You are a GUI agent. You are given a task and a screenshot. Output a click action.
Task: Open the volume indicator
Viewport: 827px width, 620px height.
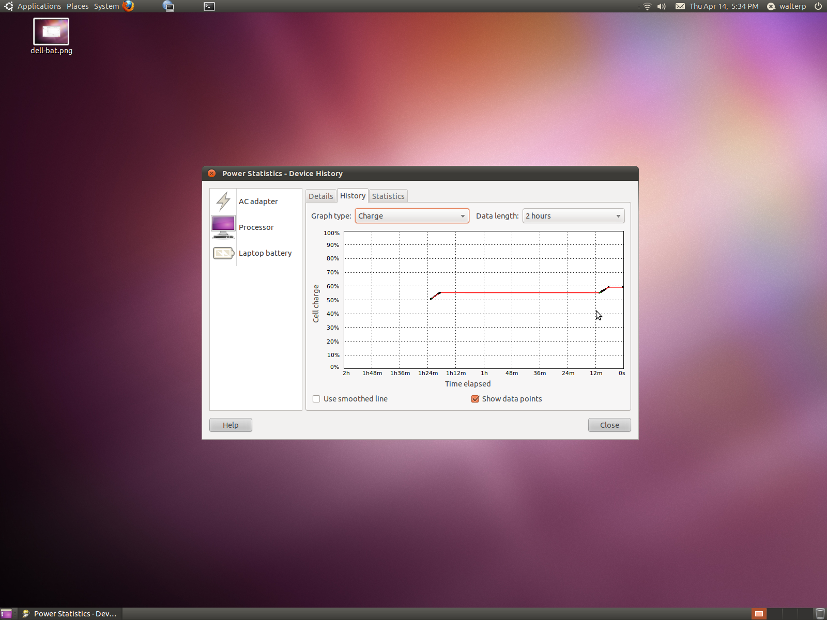pyautogui.click(x=662, y=6)
